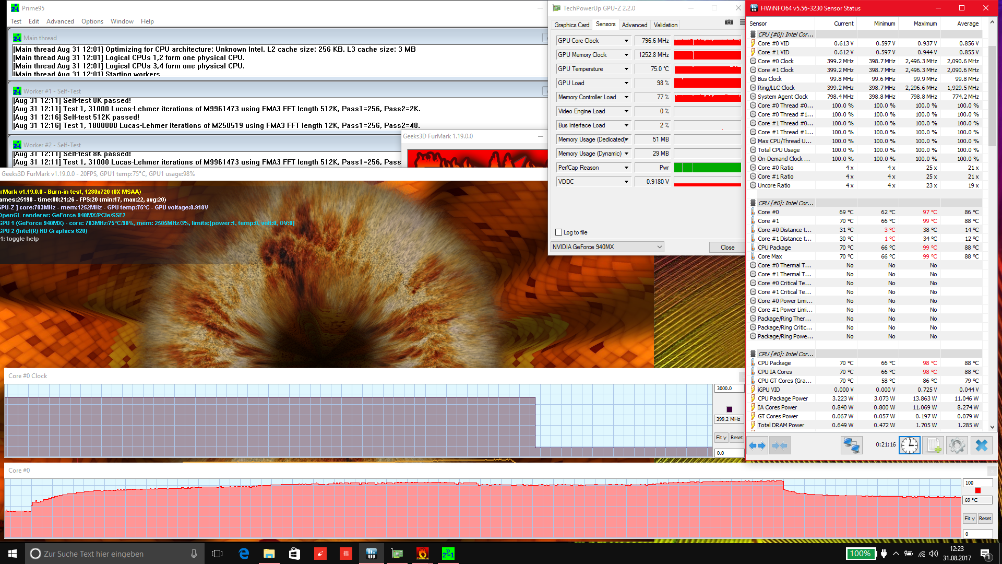Click the HWiNFO taskbar icon
Image resolution: width=1002 pixels, height=564 pixels.
point(372,554)
